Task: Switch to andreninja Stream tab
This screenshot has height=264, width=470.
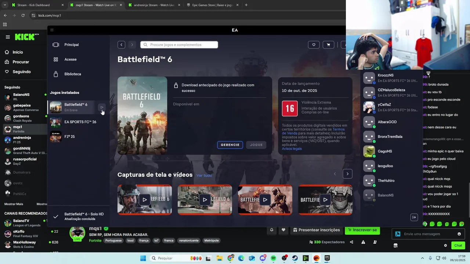Action: 154,5
